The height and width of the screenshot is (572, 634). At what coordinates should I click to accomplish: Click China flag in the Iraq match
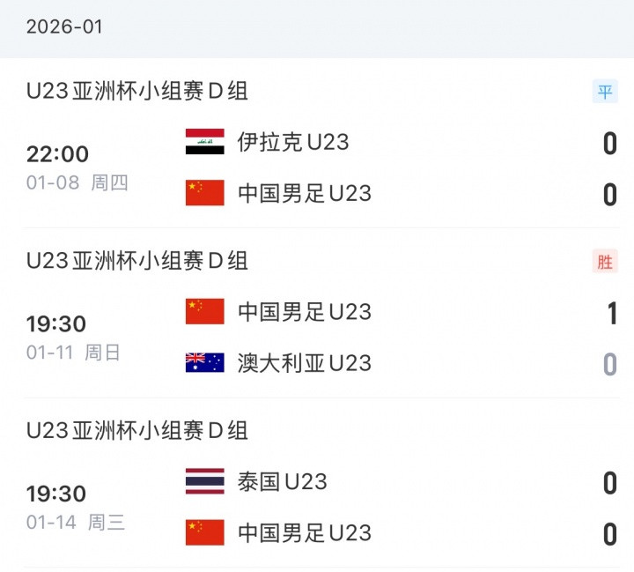[x=204, y=193]
